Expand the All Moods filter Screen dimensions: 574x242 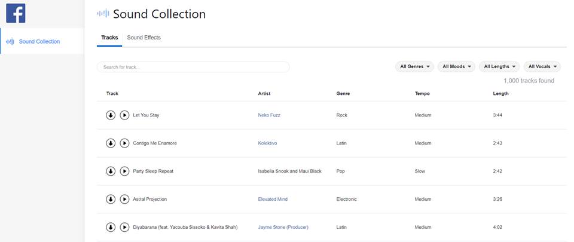[x=456, y=66]
